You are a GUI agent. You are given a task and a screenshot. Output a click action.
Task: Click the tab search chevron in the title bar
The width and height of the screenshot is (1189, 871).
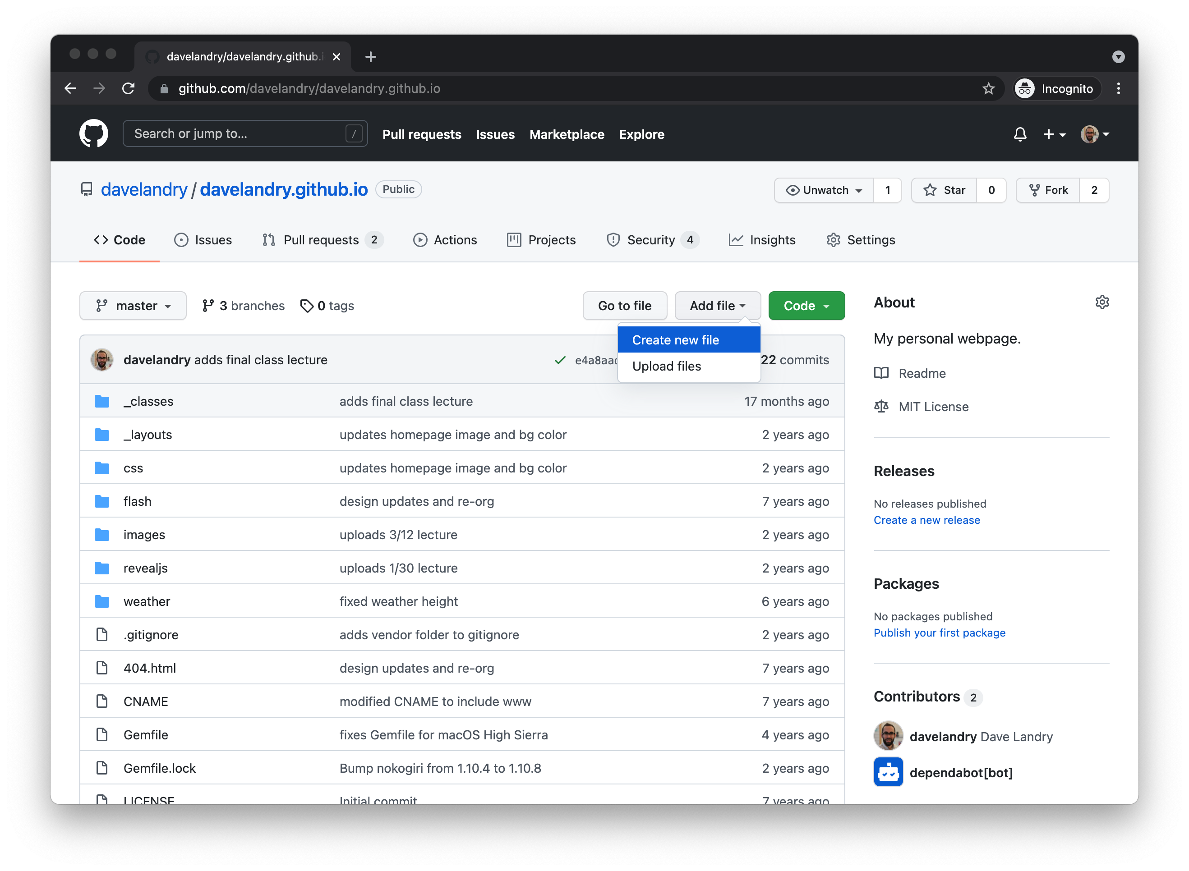pyautogui.click(x=1118, y=56)
